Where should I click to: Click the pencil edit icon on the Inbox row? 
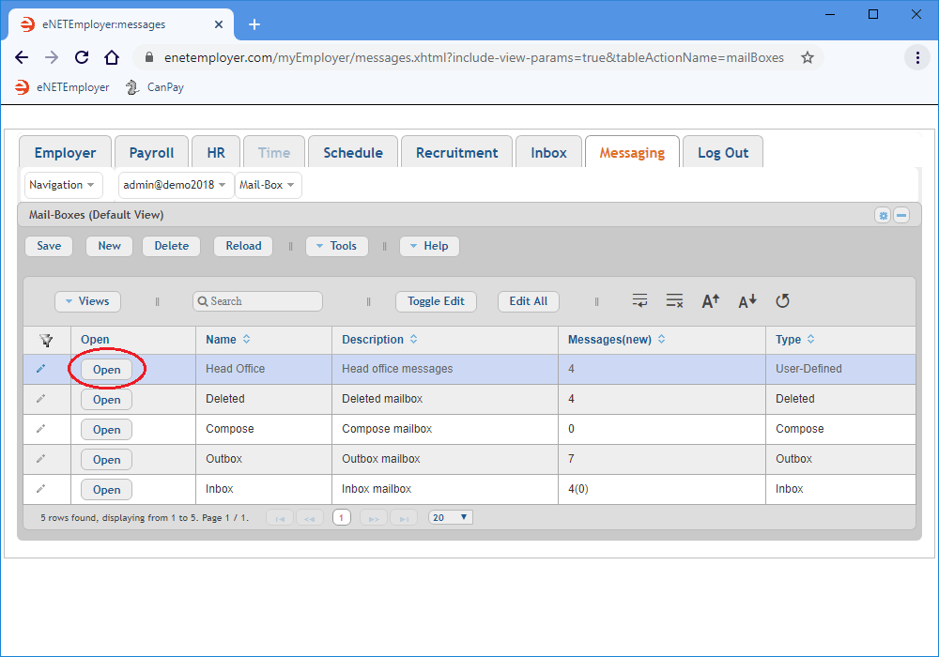(39, 489)
